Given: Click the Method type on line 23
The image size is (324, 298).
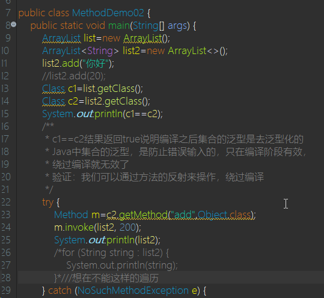Looking at the screenshot, I should pyautogui.click(x=71, y=214).
